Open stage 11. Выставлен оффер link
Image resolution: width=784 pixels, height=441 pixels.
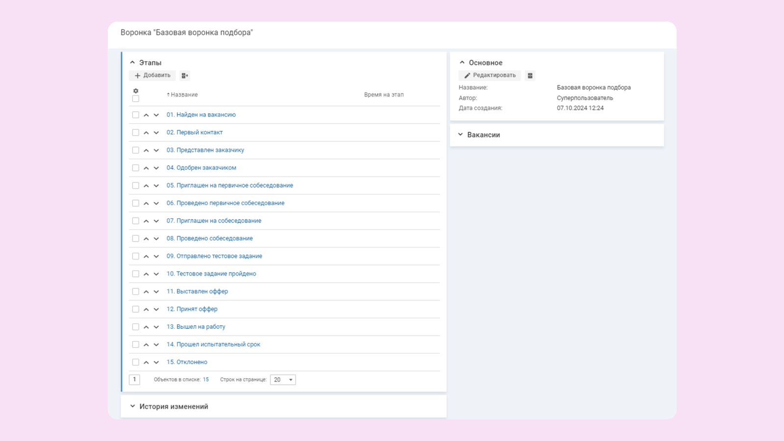click(x=197, y=291)
